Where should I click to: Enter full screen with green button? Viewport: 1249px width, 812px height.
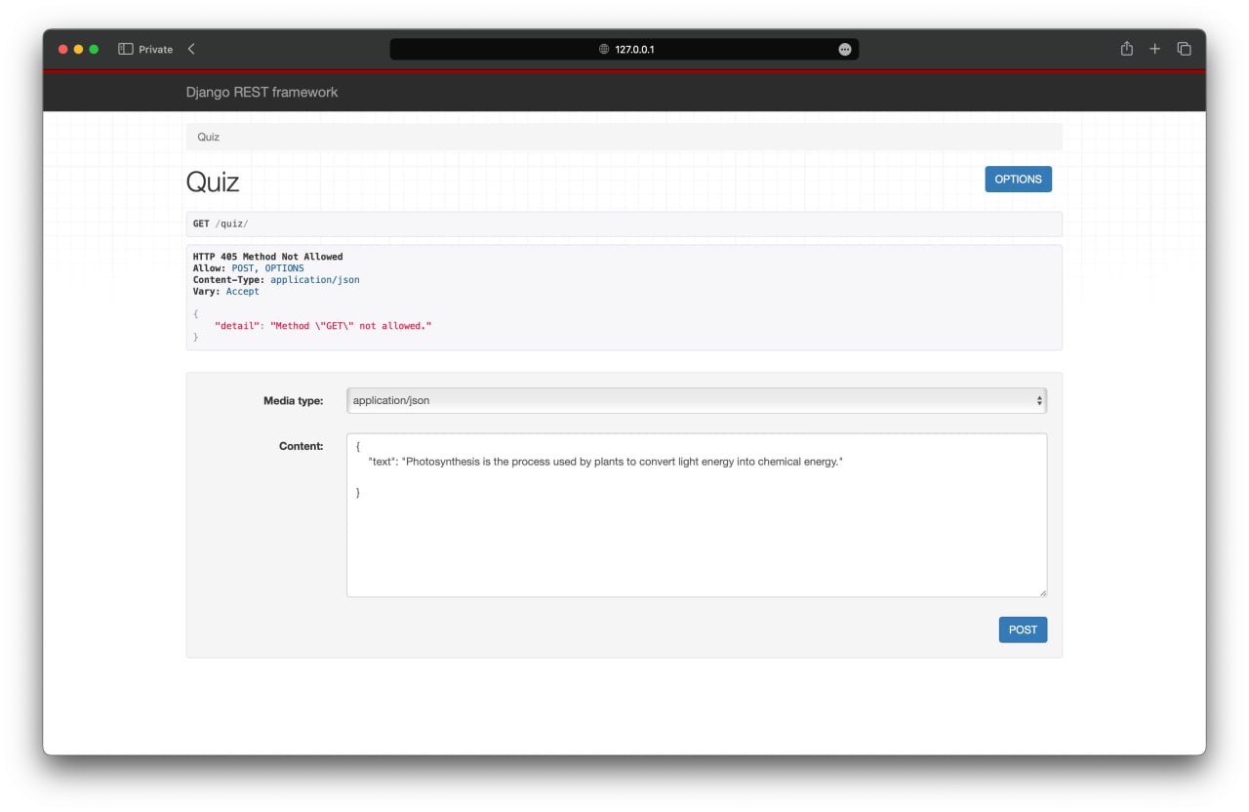[95, 49]
